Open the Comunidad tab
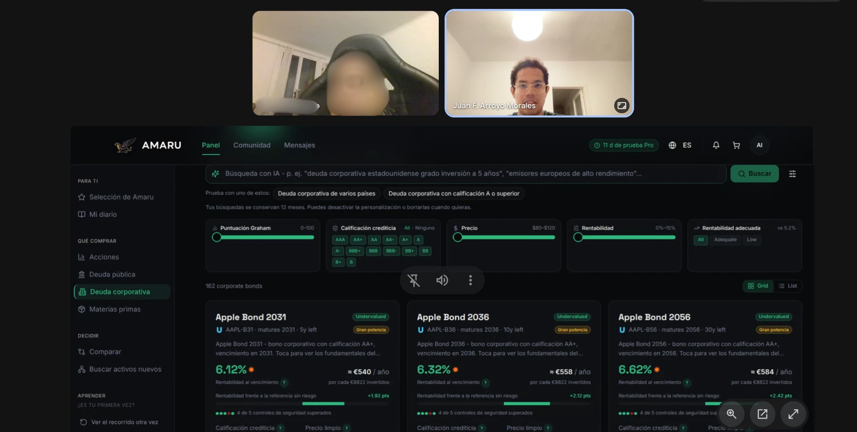The height and width of the screenshot is (432, 857). (252, 145)
